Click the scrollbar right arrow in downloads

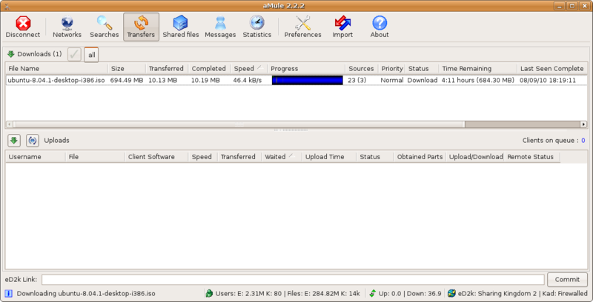(x=583, y=124)
